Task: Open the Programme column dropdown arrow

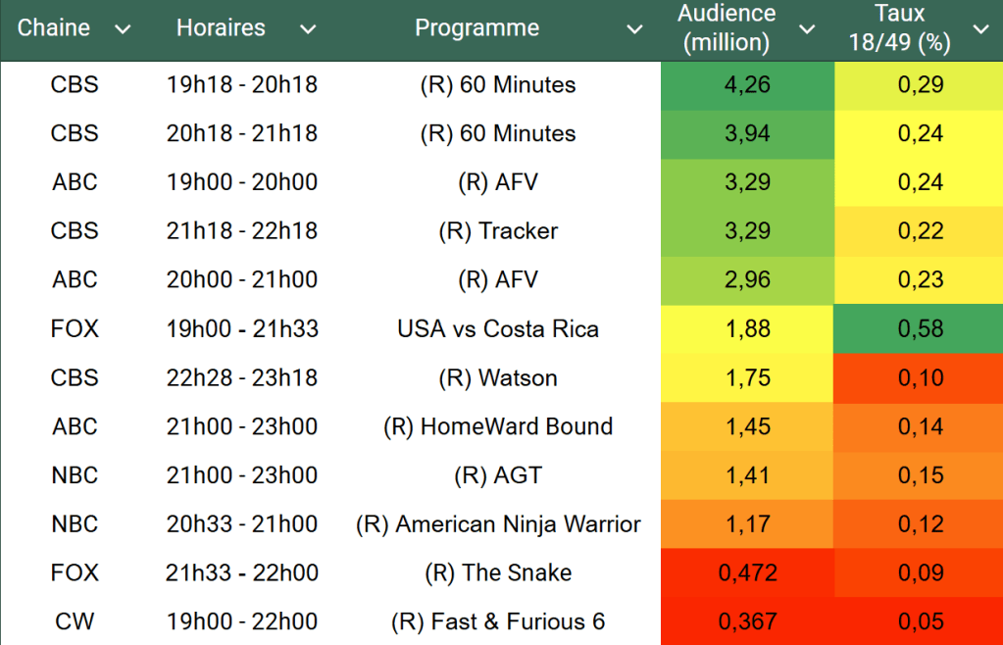Action: [634, 29]
